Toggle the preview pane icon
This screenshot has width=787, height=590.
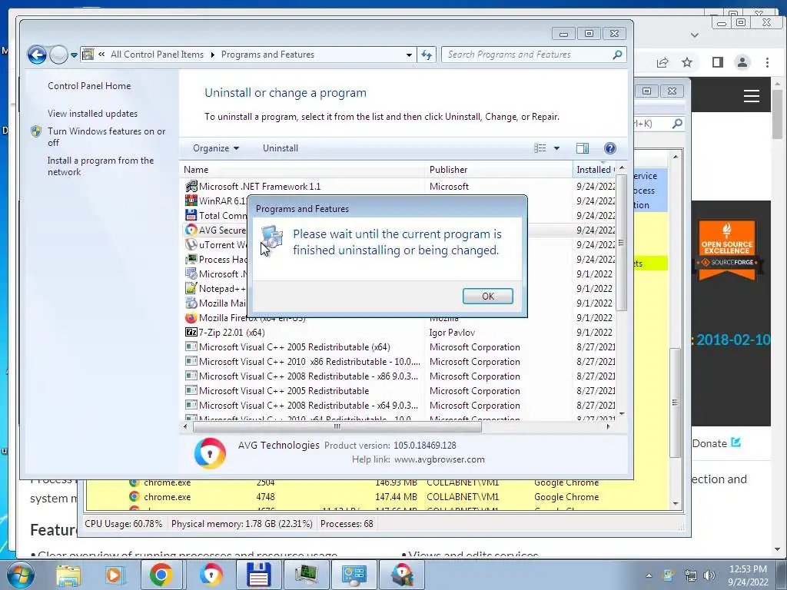583,148
